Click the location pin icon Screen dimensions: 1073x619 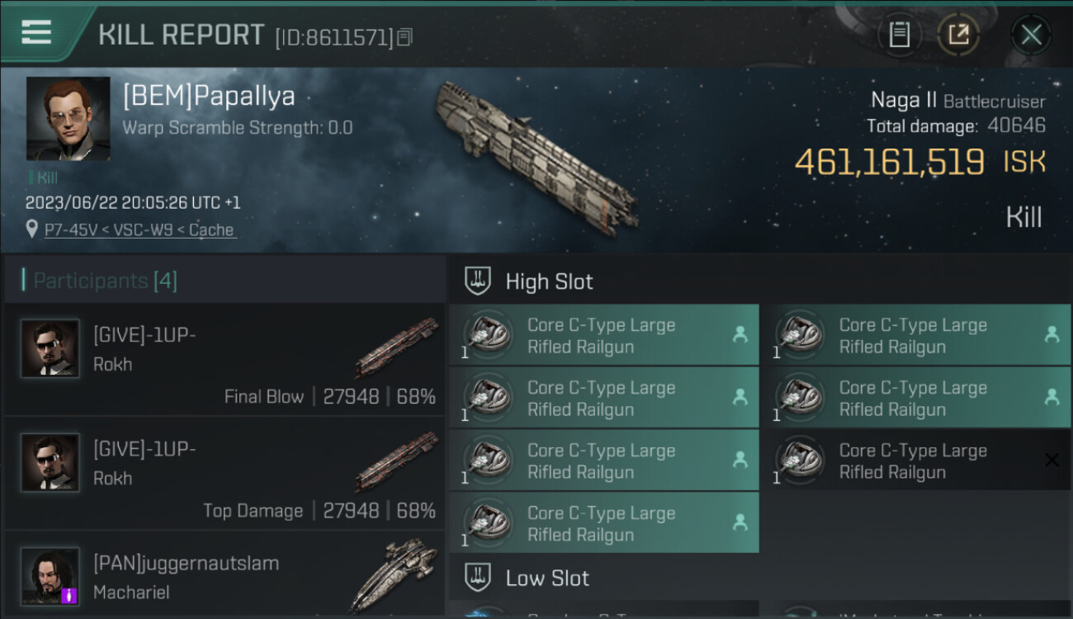(x=32, y=229)
